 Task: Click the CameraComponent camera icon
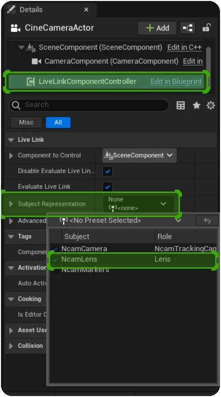[x=36, y=61]
